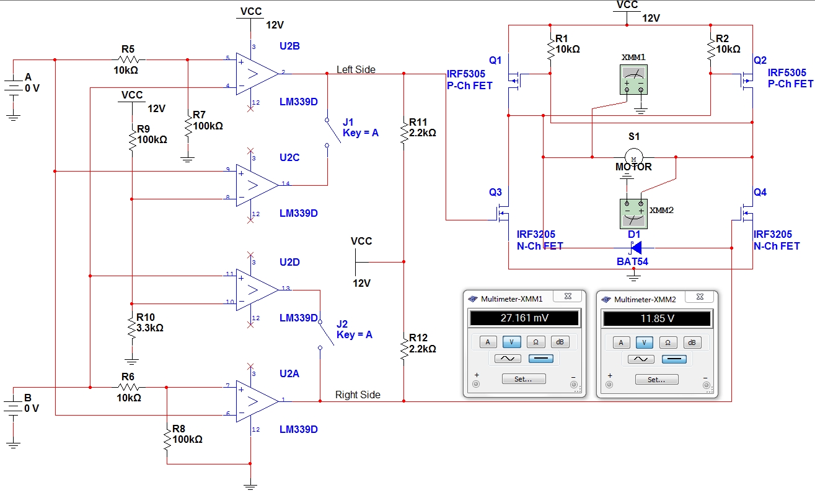Click the 'Right Side' net label
The width and height of the screenshot is (815, 493).
[x=358, y=395]
